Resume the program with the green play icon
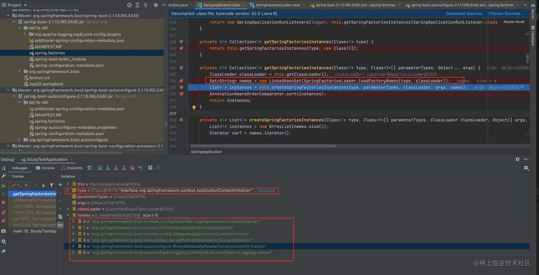 [4, 186]
